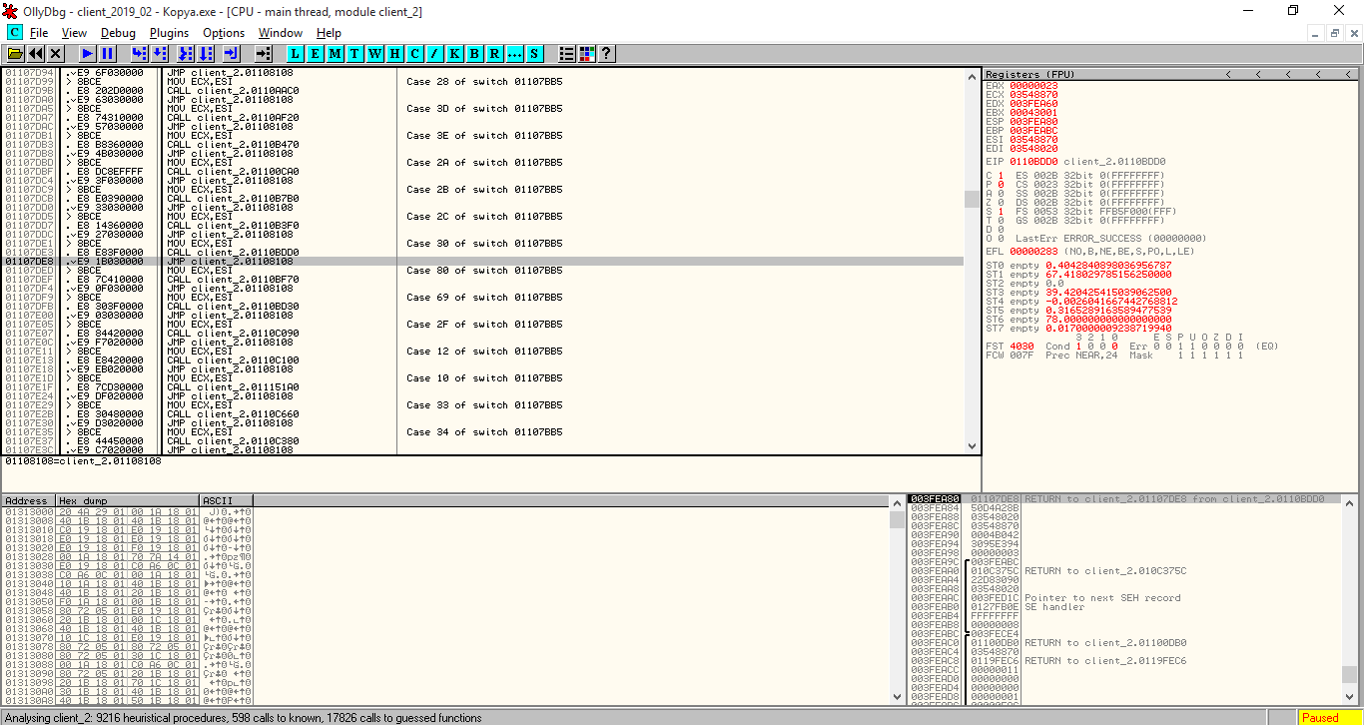1364x725 pixels.
Task: Click ESP register value 003FEA80
Action: point(1033,122)
